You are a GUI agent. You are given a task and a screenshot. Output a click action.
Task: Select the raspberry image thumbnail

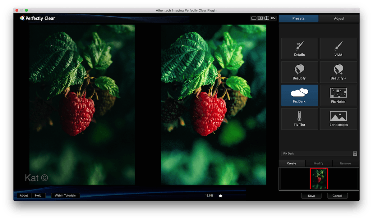pyautogui.click(x=319, y=179)
